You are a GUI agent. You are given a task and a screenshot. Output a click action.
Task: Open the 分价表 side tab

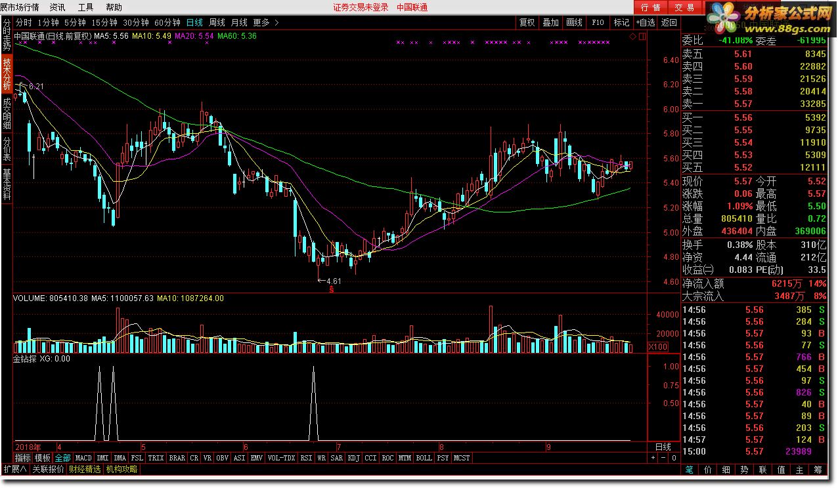pyautogui.click(x=6, y=148)
